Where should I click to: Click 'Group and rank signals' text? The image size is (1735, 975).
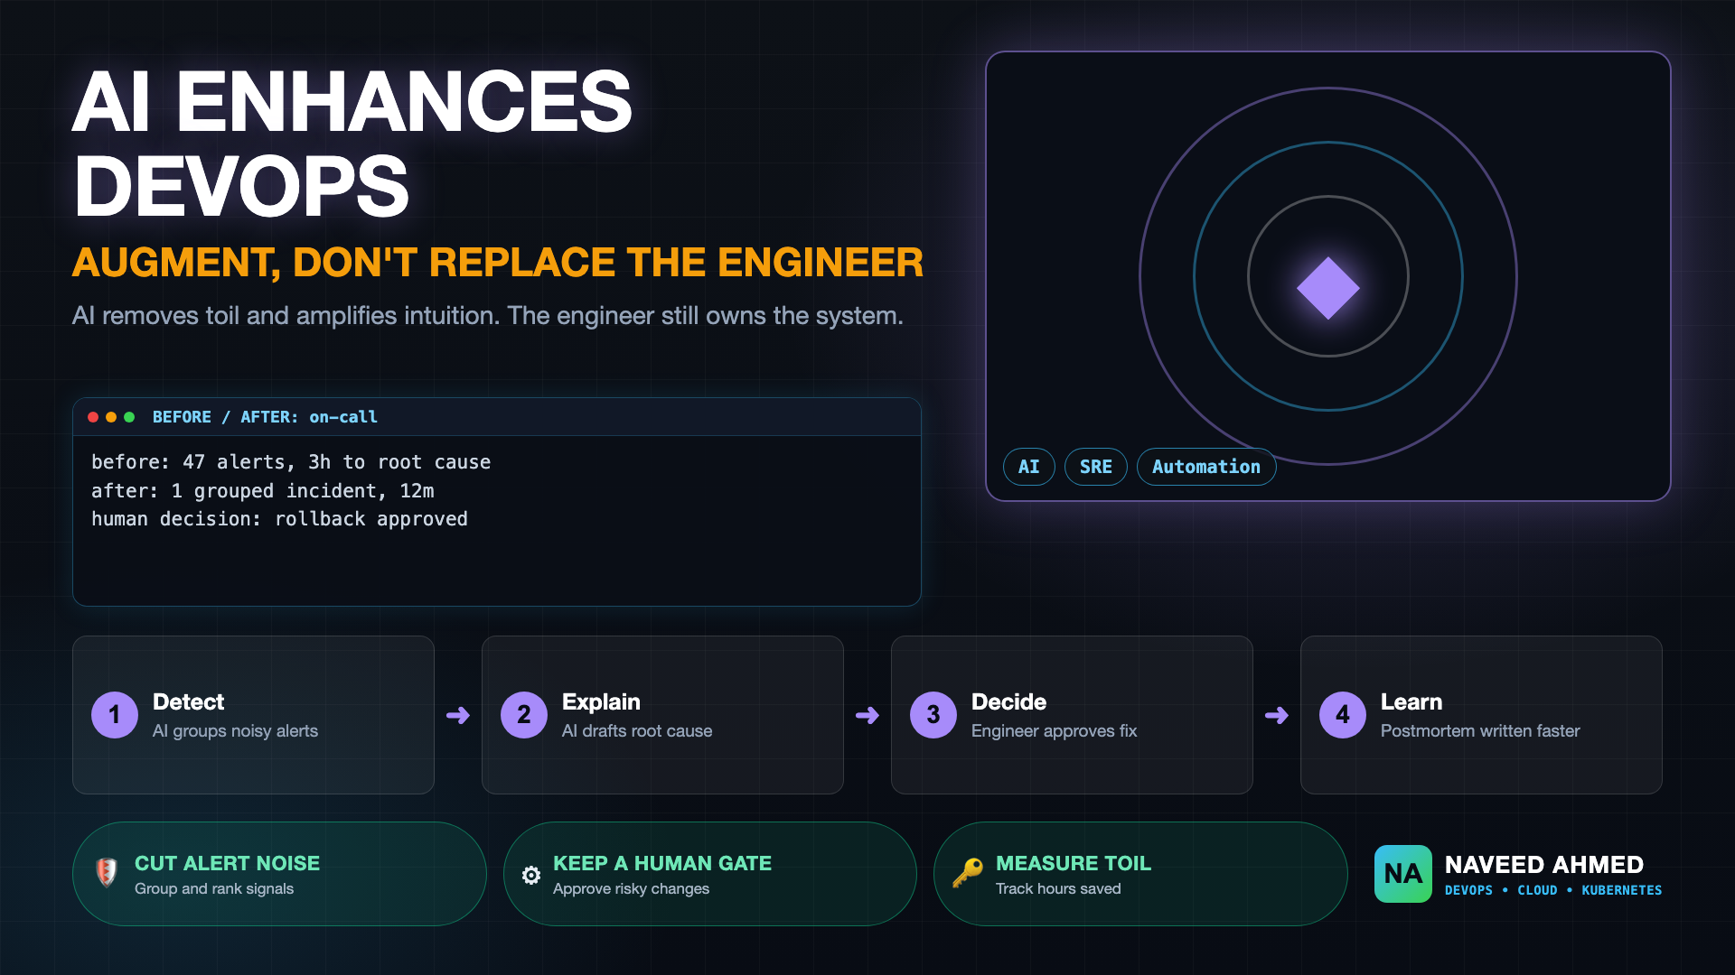[x=214, y=889]
